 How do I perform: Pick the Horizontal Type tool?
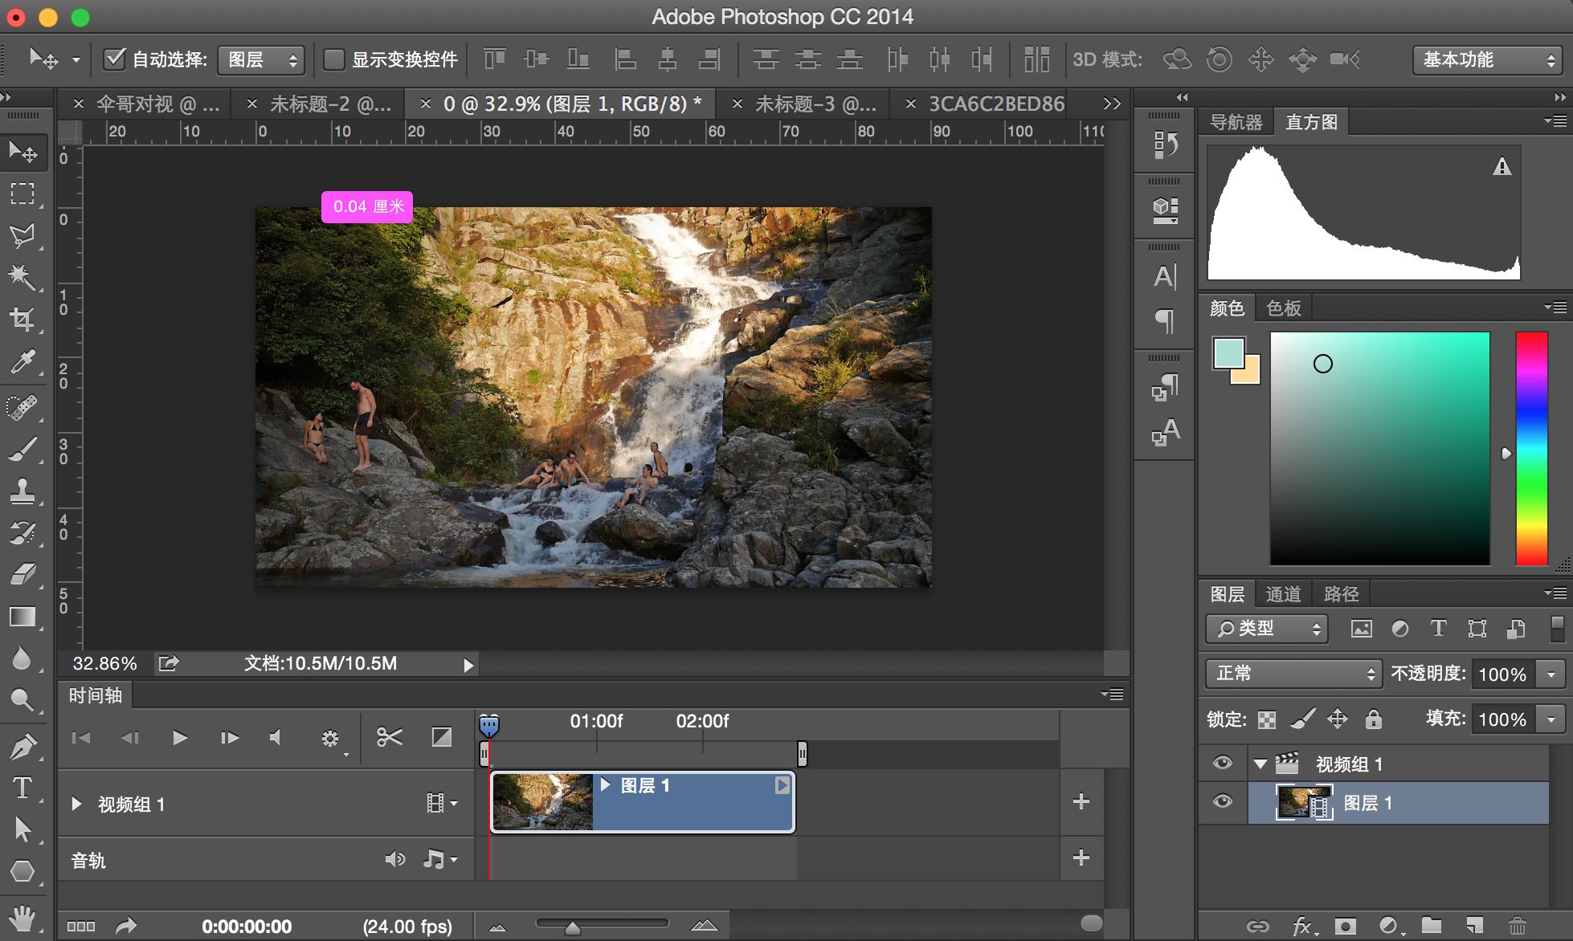(x=22, y=788)
